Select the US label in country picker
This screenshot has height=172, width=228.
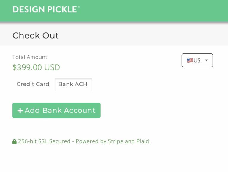tap(197, 60)
